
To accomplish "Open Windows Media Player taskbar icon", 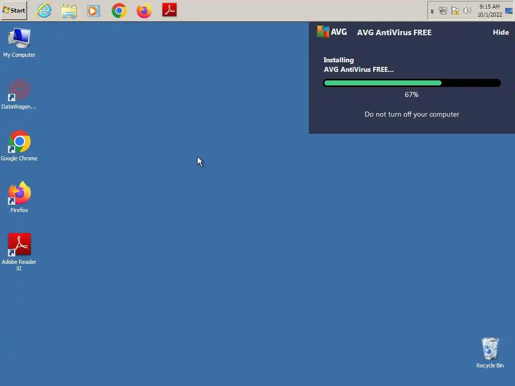I will click(x=94, y=11).
